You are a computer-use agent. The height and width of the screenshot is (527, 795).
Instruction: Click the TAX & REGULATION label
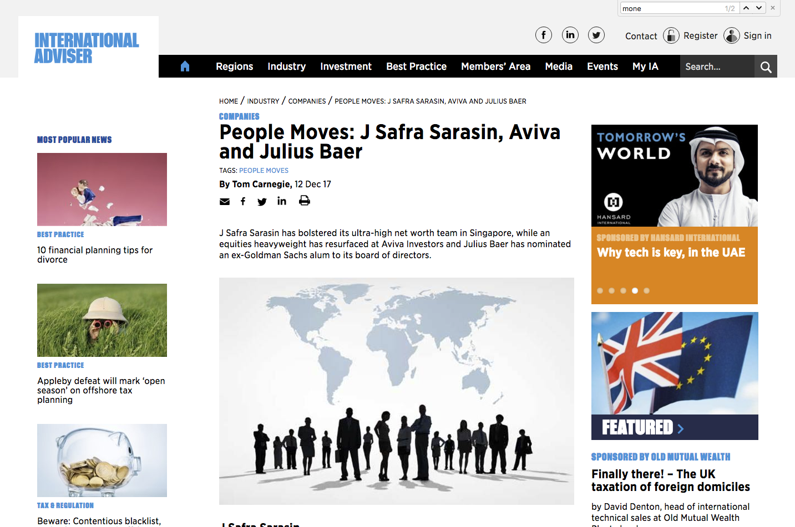coord(65,506)
